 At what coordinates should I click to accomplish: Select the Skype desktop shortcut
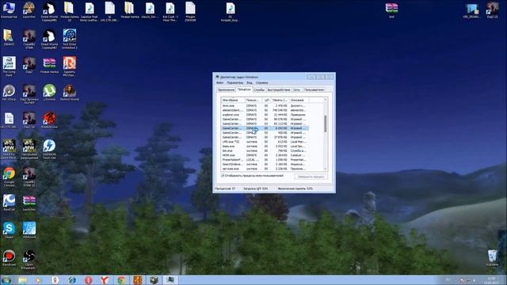point(9,230)
